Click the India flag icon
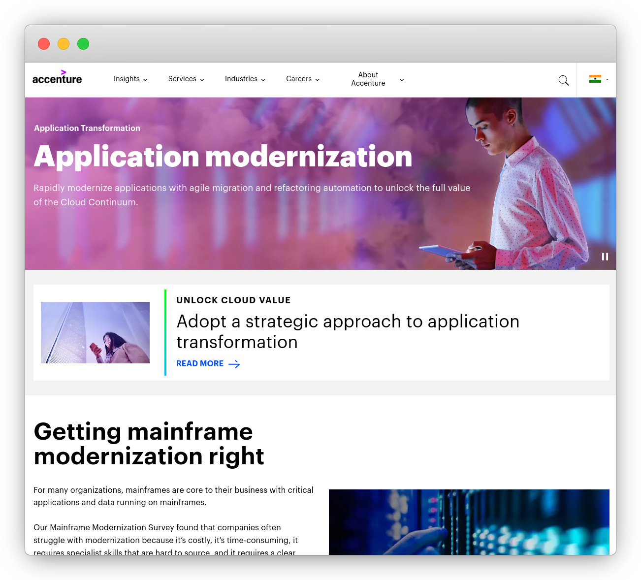This screenshot has width=641, height=580. (595, 79)
